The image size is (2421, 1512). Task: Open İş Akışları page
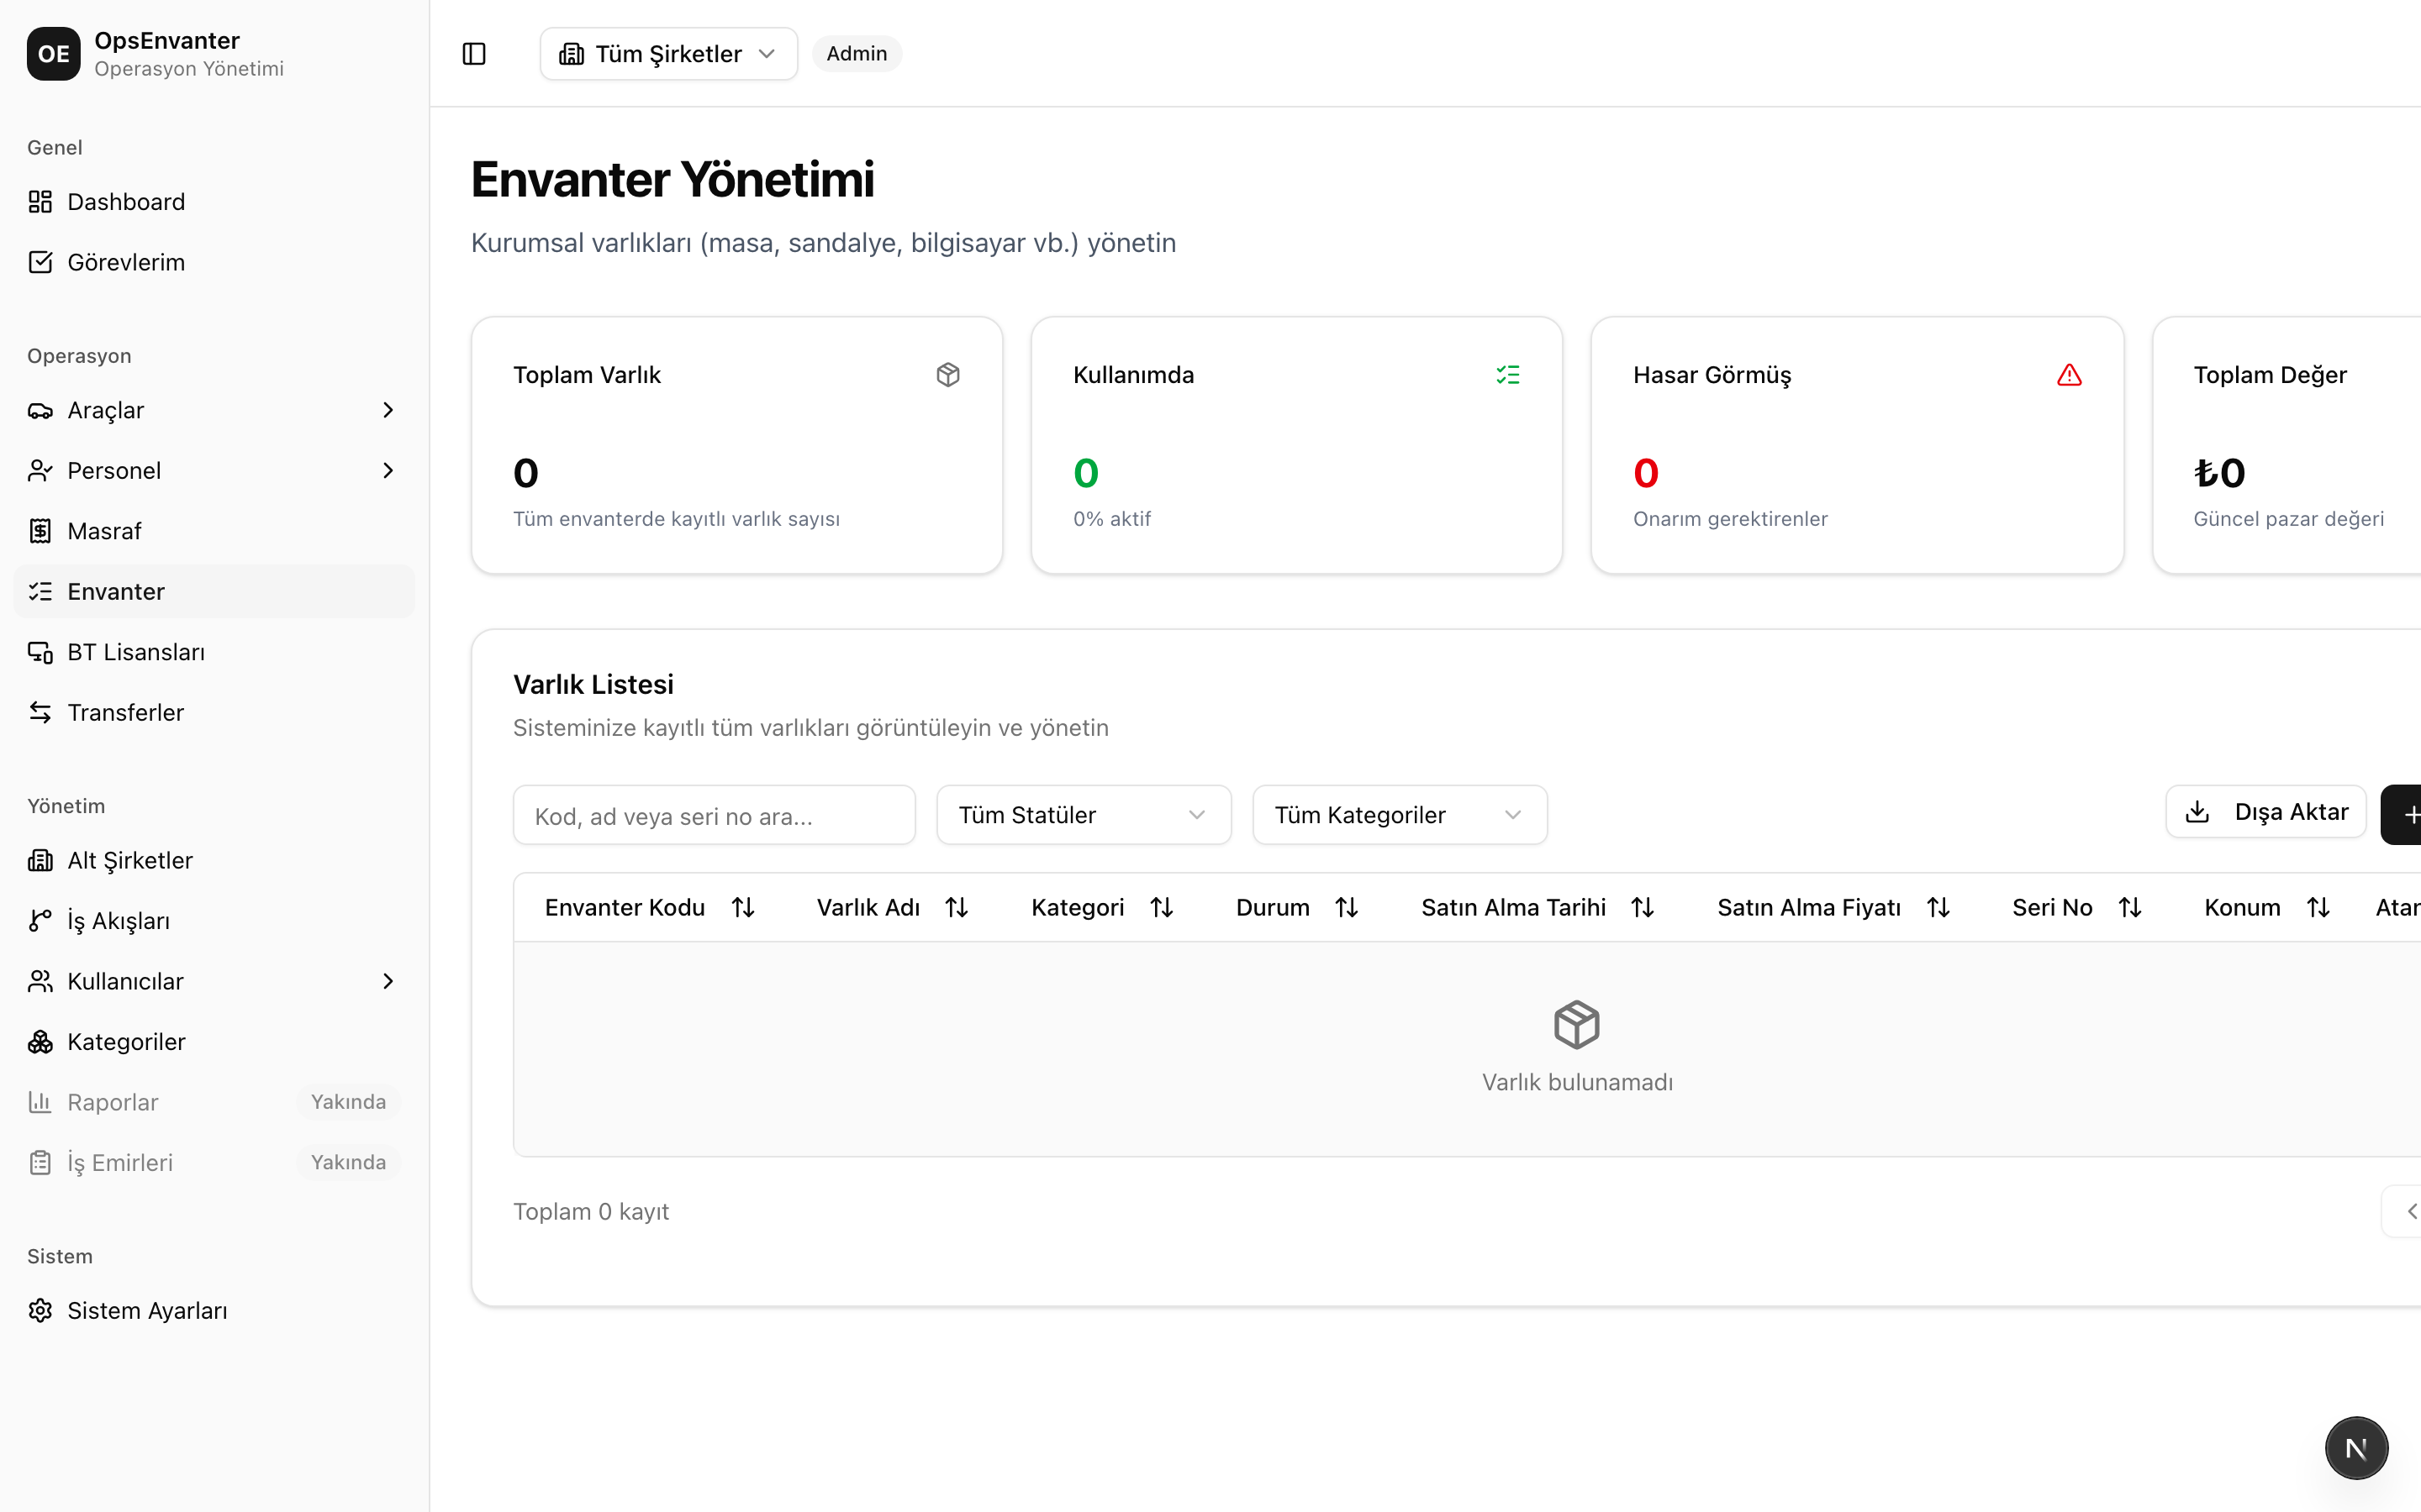(214, 921)
